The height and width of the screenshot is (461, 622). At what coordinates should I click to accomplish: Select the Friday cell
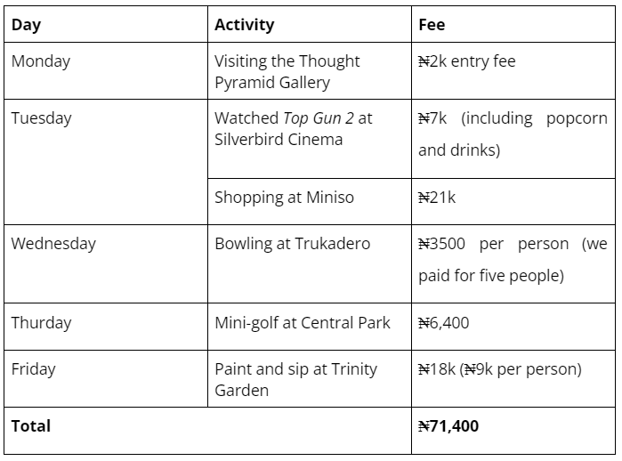[35, 369]
